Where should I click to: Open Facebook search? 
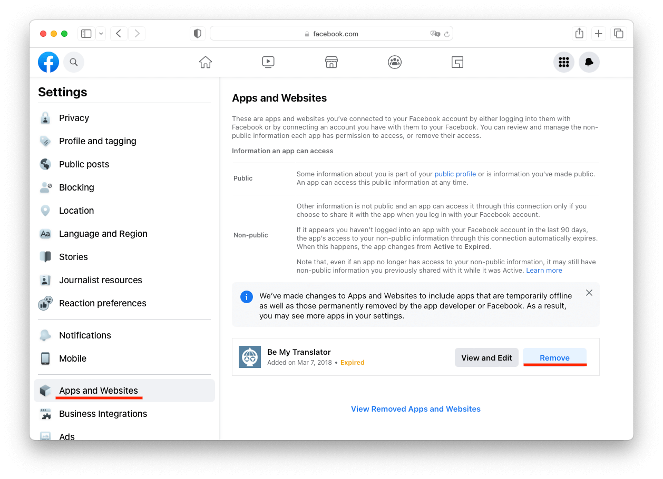click(x=74, y=62)
